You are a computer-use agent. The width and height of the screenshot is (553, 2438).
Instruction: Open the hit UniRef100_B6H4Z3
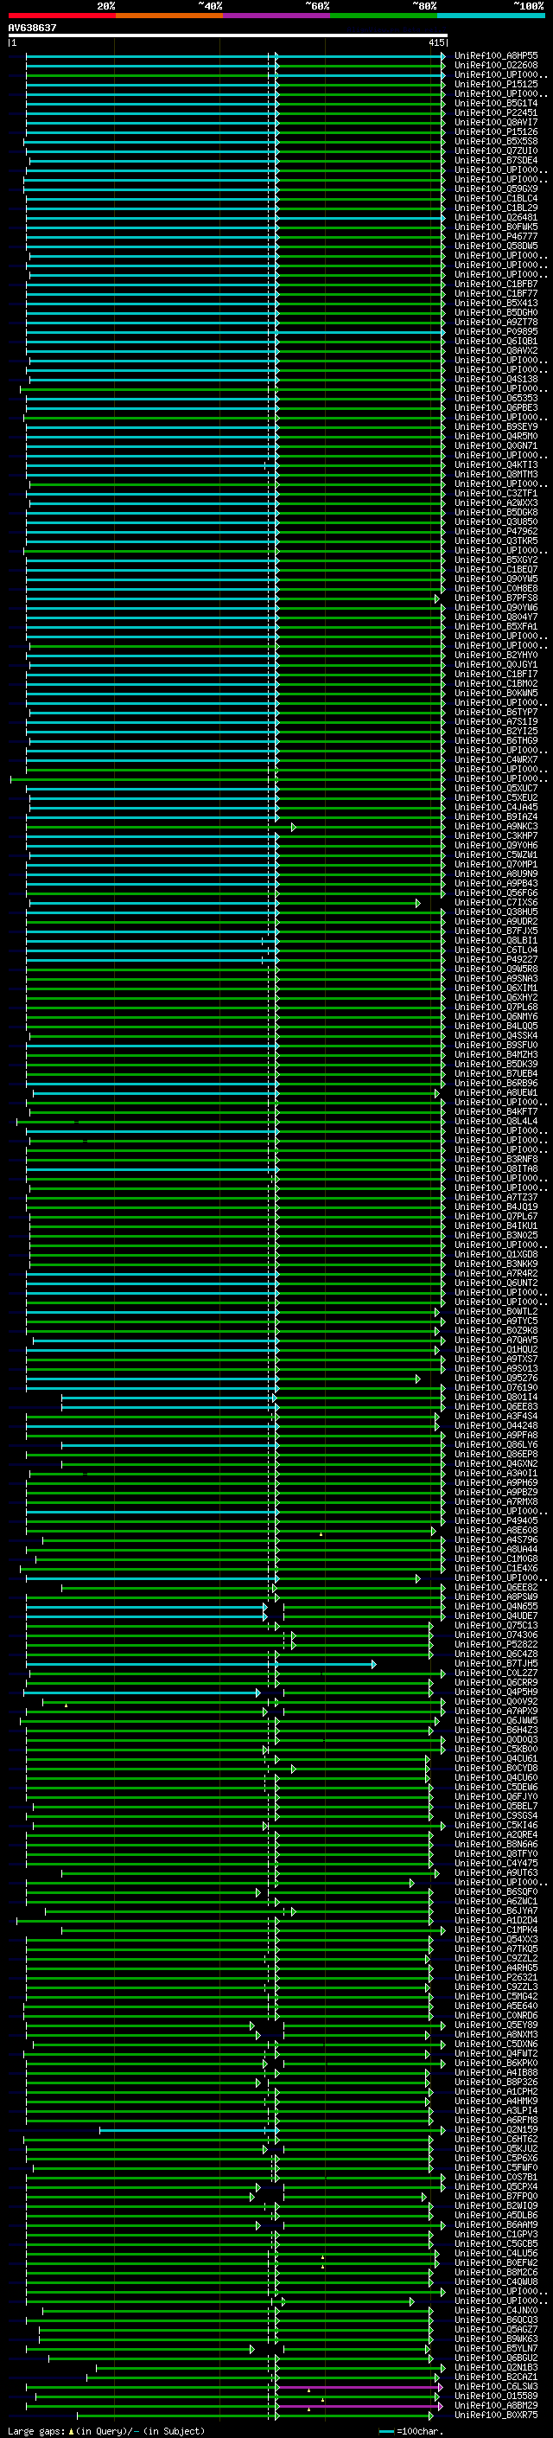(496, 1730)
